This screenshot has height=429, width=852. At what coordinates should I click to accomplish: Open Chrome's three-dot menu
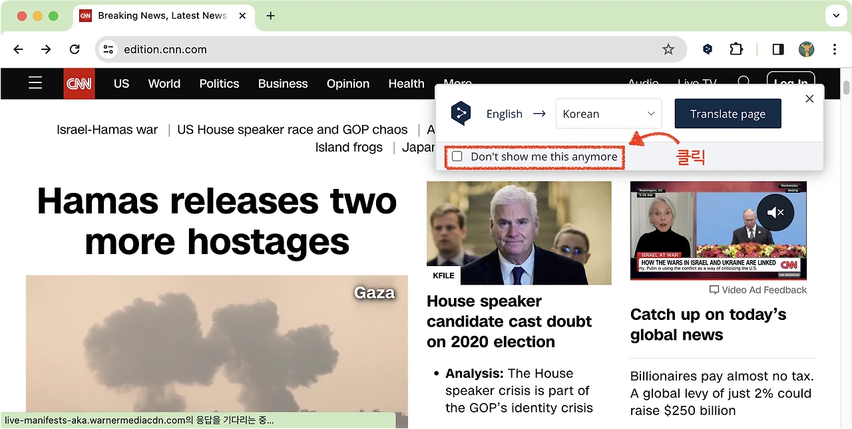(835, 49)
